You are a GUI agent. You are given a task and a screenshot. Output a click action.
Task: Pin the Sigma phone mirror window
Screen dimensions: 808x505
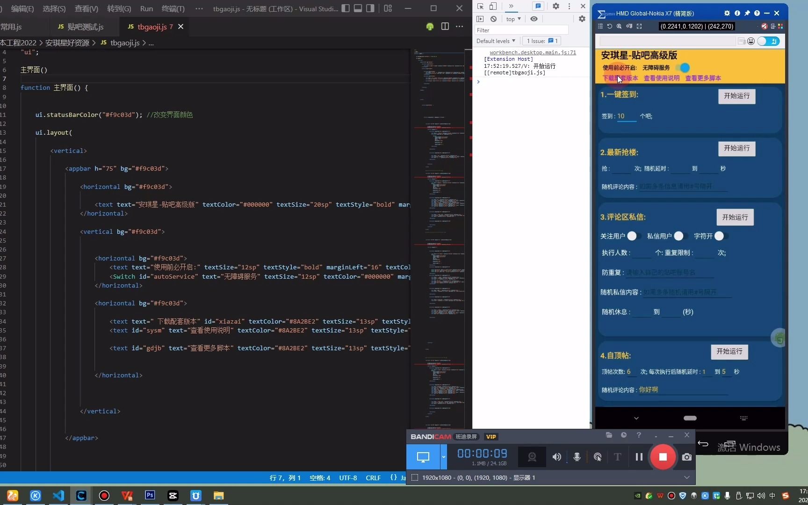(x=747, y=13)
